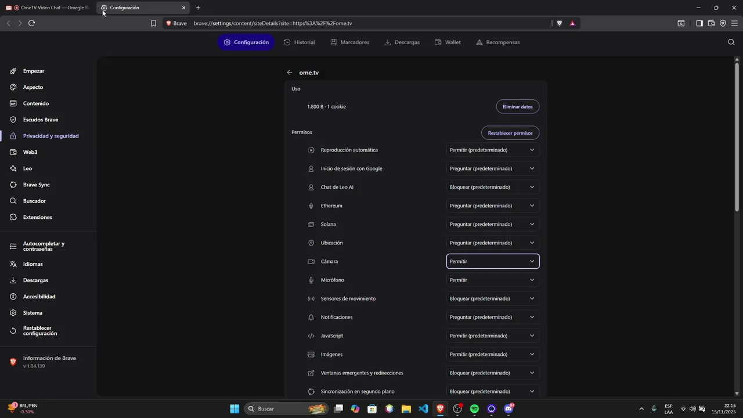Open Discord from the taskbar
The width and height of the screenshot is (743, 418).
(x=509, y=409)
